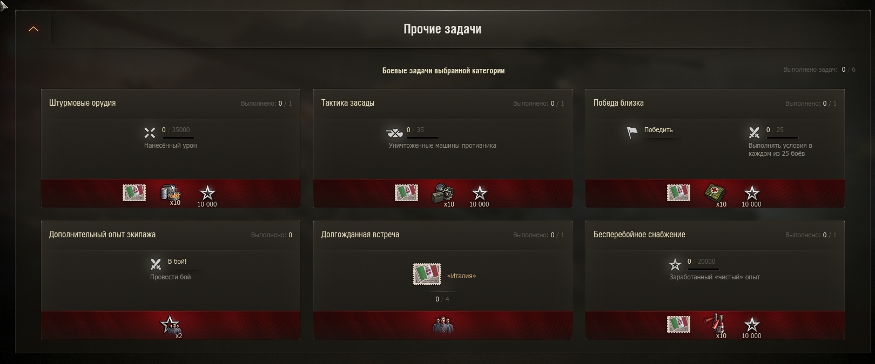Click the first aid kit reward x10

(x=715, y=193)
